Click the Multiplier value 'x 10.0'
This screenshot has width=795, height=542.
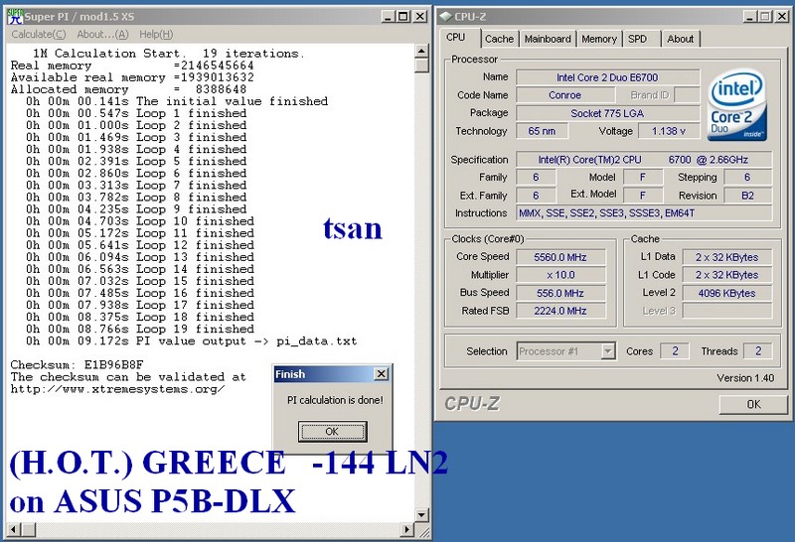(560, 275)
